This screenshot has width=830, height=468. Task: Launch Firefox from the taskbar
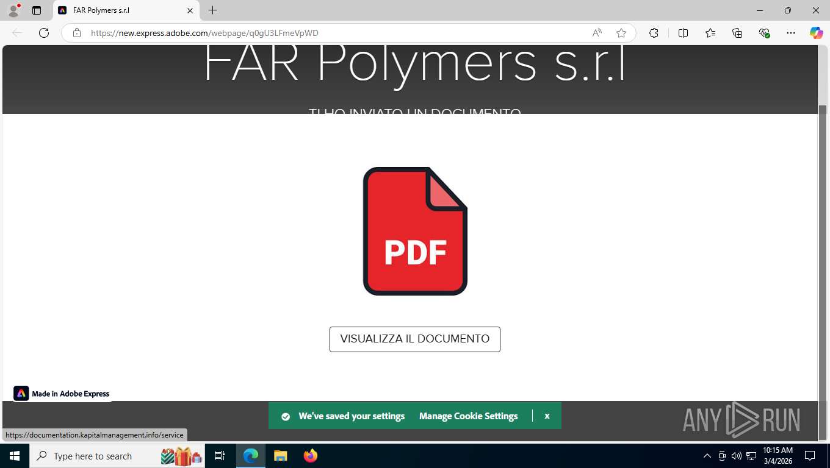coord(311,456)
